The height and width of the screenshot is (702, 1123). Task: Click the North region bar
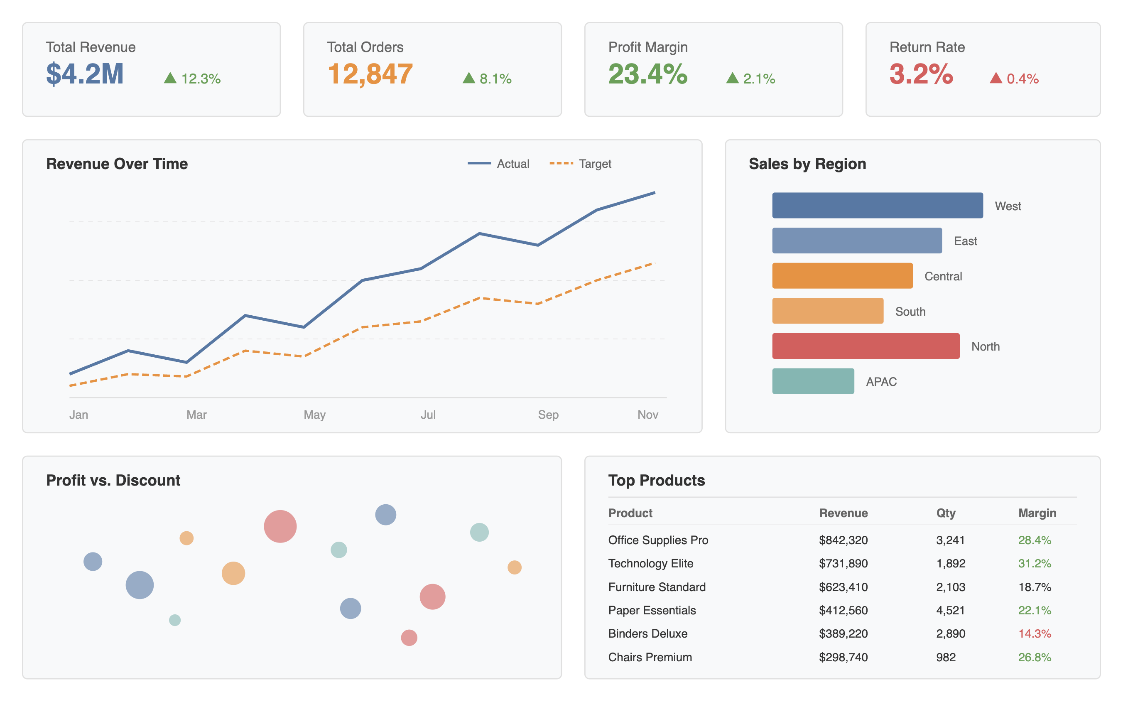866,346
